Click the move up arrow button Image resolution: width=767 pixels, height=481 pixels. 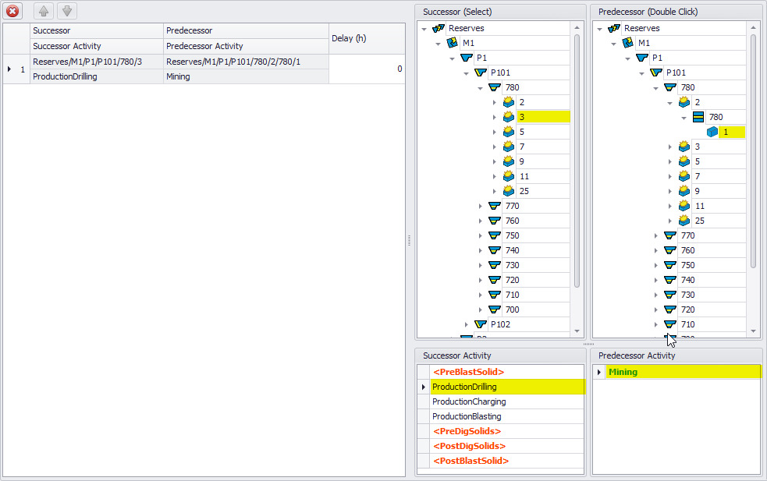[x=44, y=11]
